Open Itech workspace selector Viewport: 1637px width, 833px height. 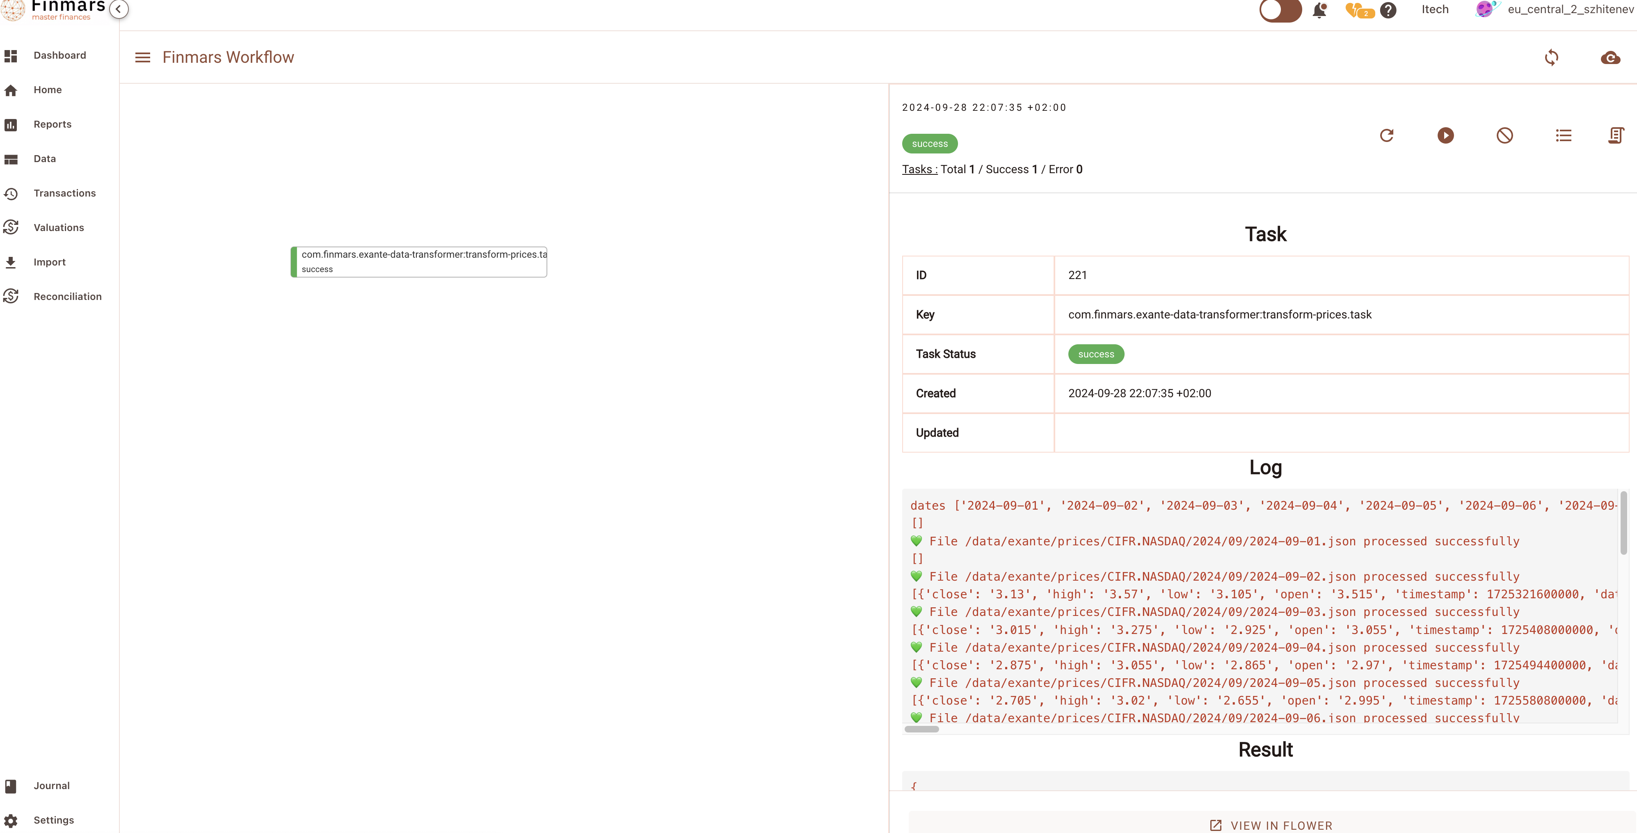pos(1435,9)
